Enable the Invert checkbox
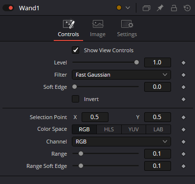 (x=76, y=99)
